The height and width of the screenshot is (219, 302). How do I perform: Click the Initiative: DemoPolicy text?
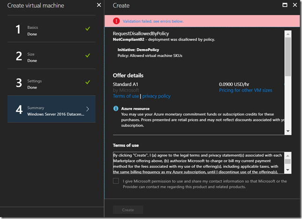[x=138, y=50]
